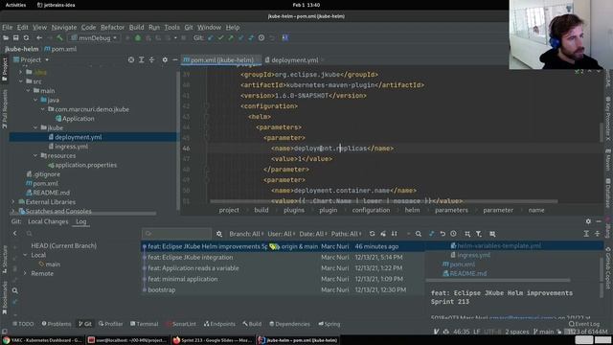Click the Open folder icon in main toolbar

click(x=6, y=38)
